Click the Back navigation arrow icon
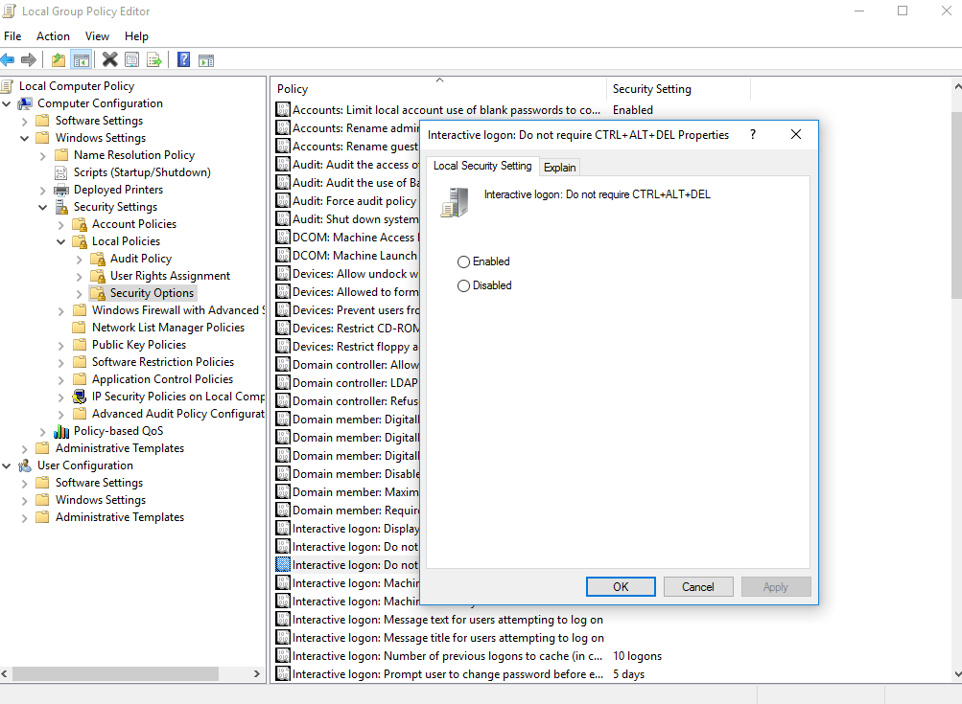 point(9,59)
